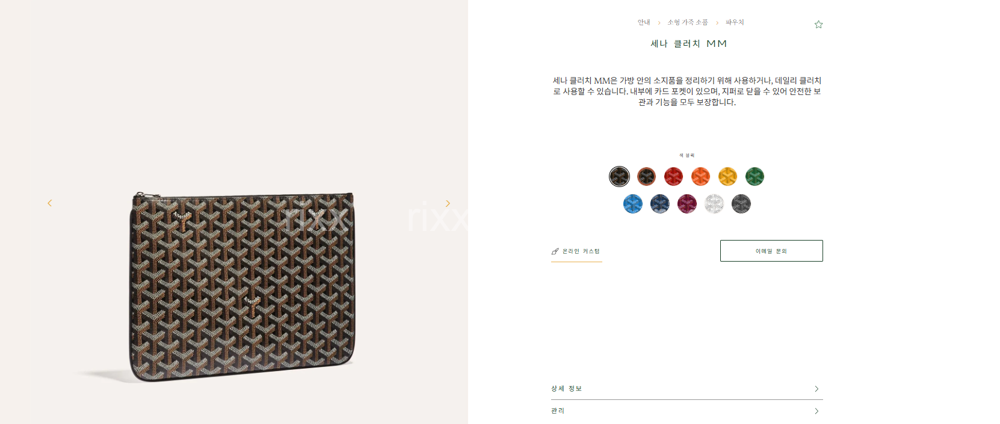Expand the 관리 section
Viewport: 1000px width, 424px height.
click(687, 411)
